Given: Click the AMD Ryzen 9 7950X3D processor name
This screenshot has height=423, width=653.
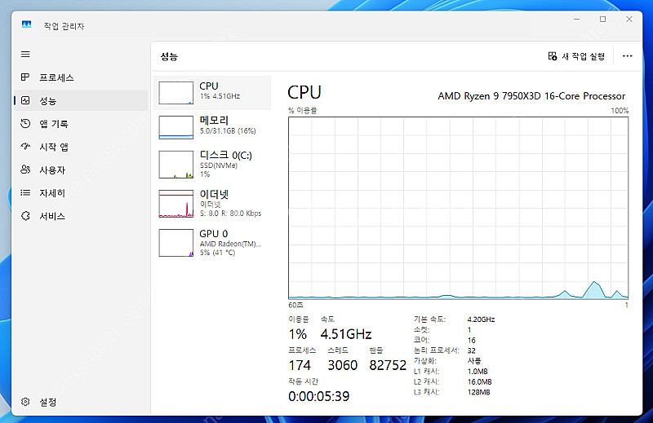Looking at the screenshot, I should point(531,96).
